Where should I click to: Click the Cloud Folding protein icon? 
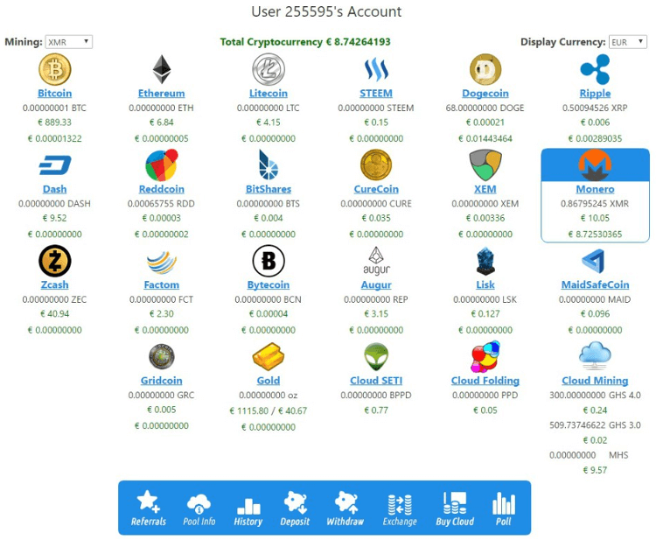[485, 357]
